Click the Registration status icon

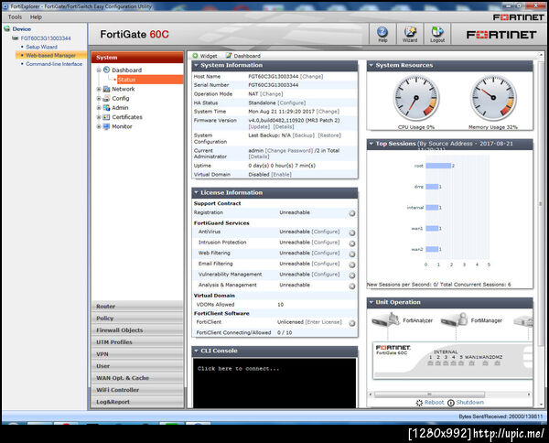[352, 213]
